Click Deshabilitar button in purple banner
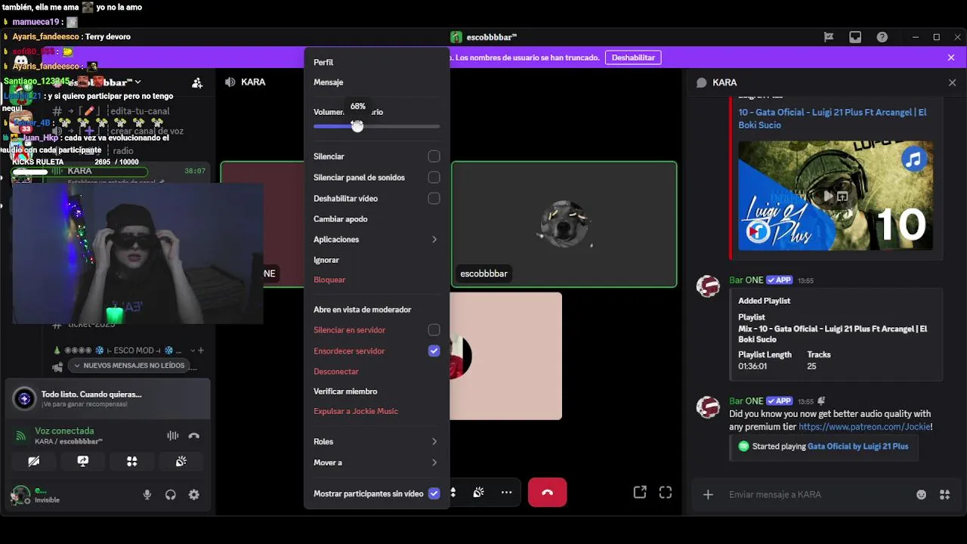This screenshot has height=544, width=967. click(633, 57)
